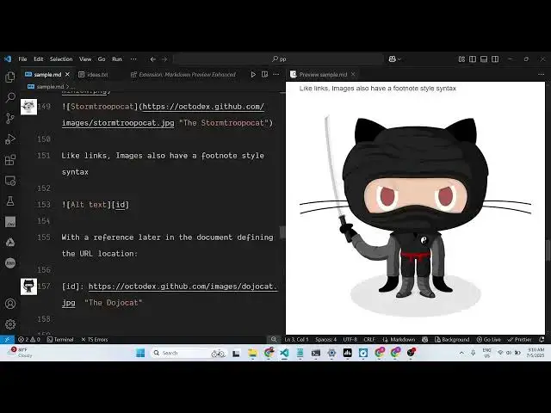Screen dimensions: 551x413
Task: Open the Testing flask icon view
Action: coord(10,201)
